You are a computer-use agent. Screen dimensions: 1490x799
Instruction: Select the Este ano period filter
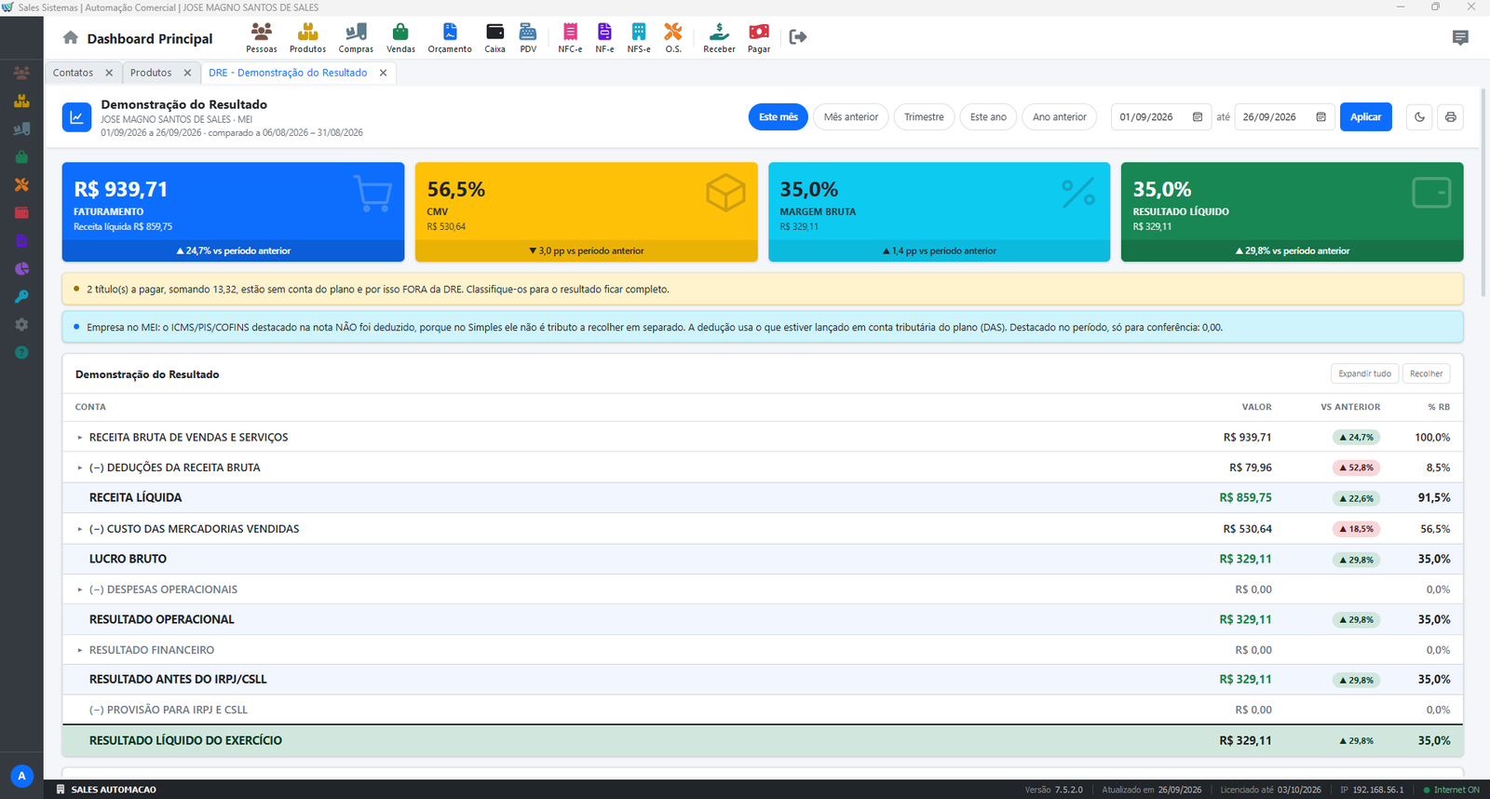click(988, 117)
